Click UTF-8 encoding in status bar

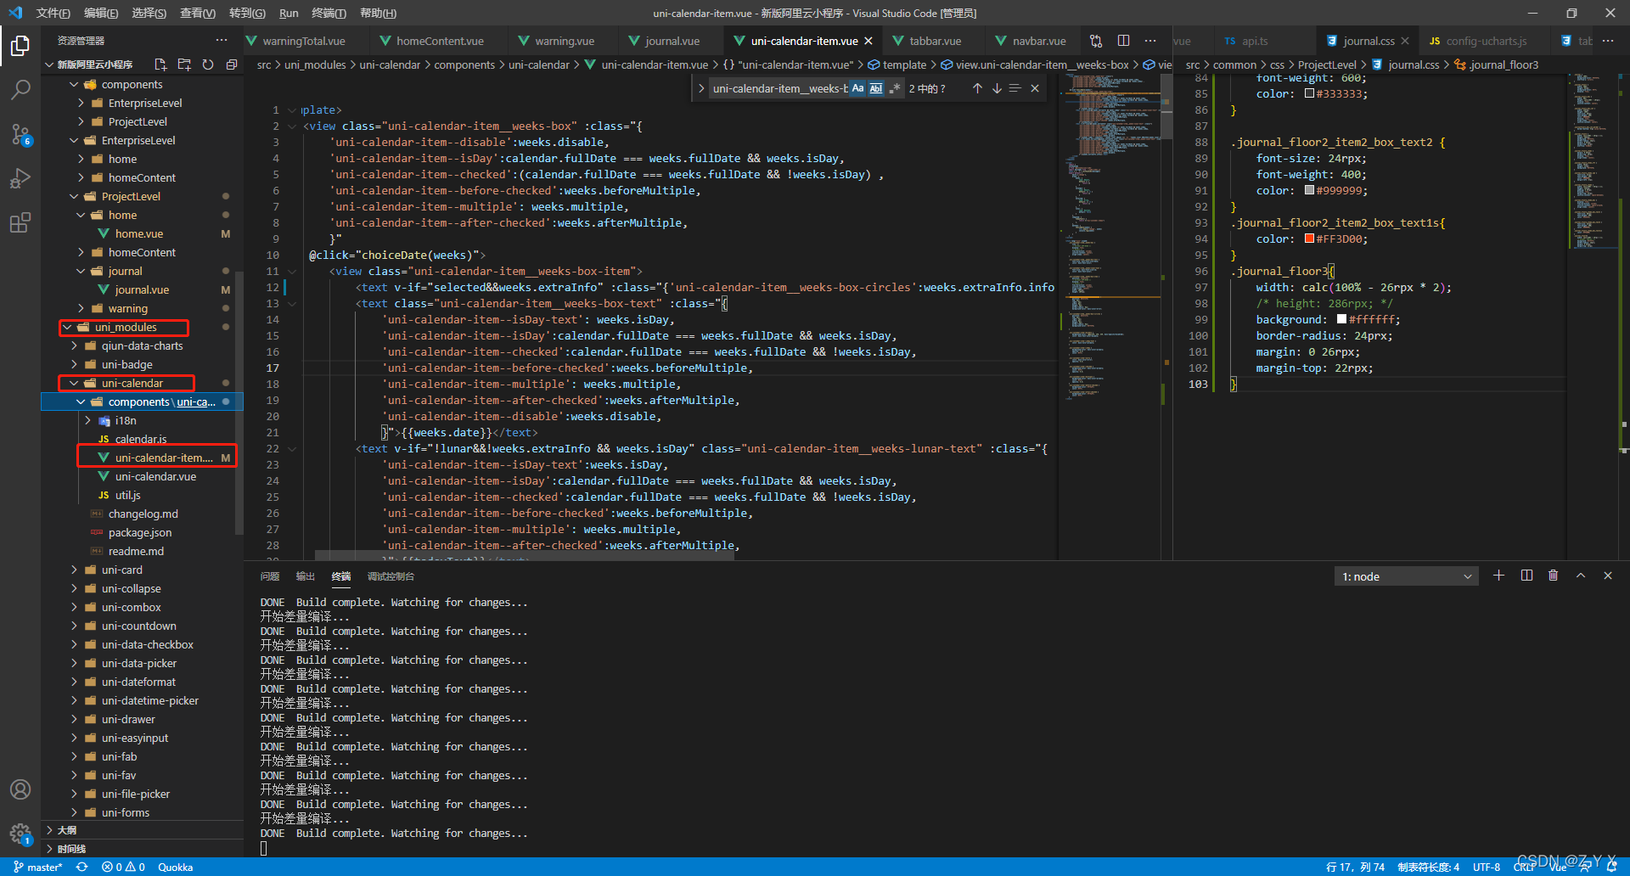(x=1487, y=867)
